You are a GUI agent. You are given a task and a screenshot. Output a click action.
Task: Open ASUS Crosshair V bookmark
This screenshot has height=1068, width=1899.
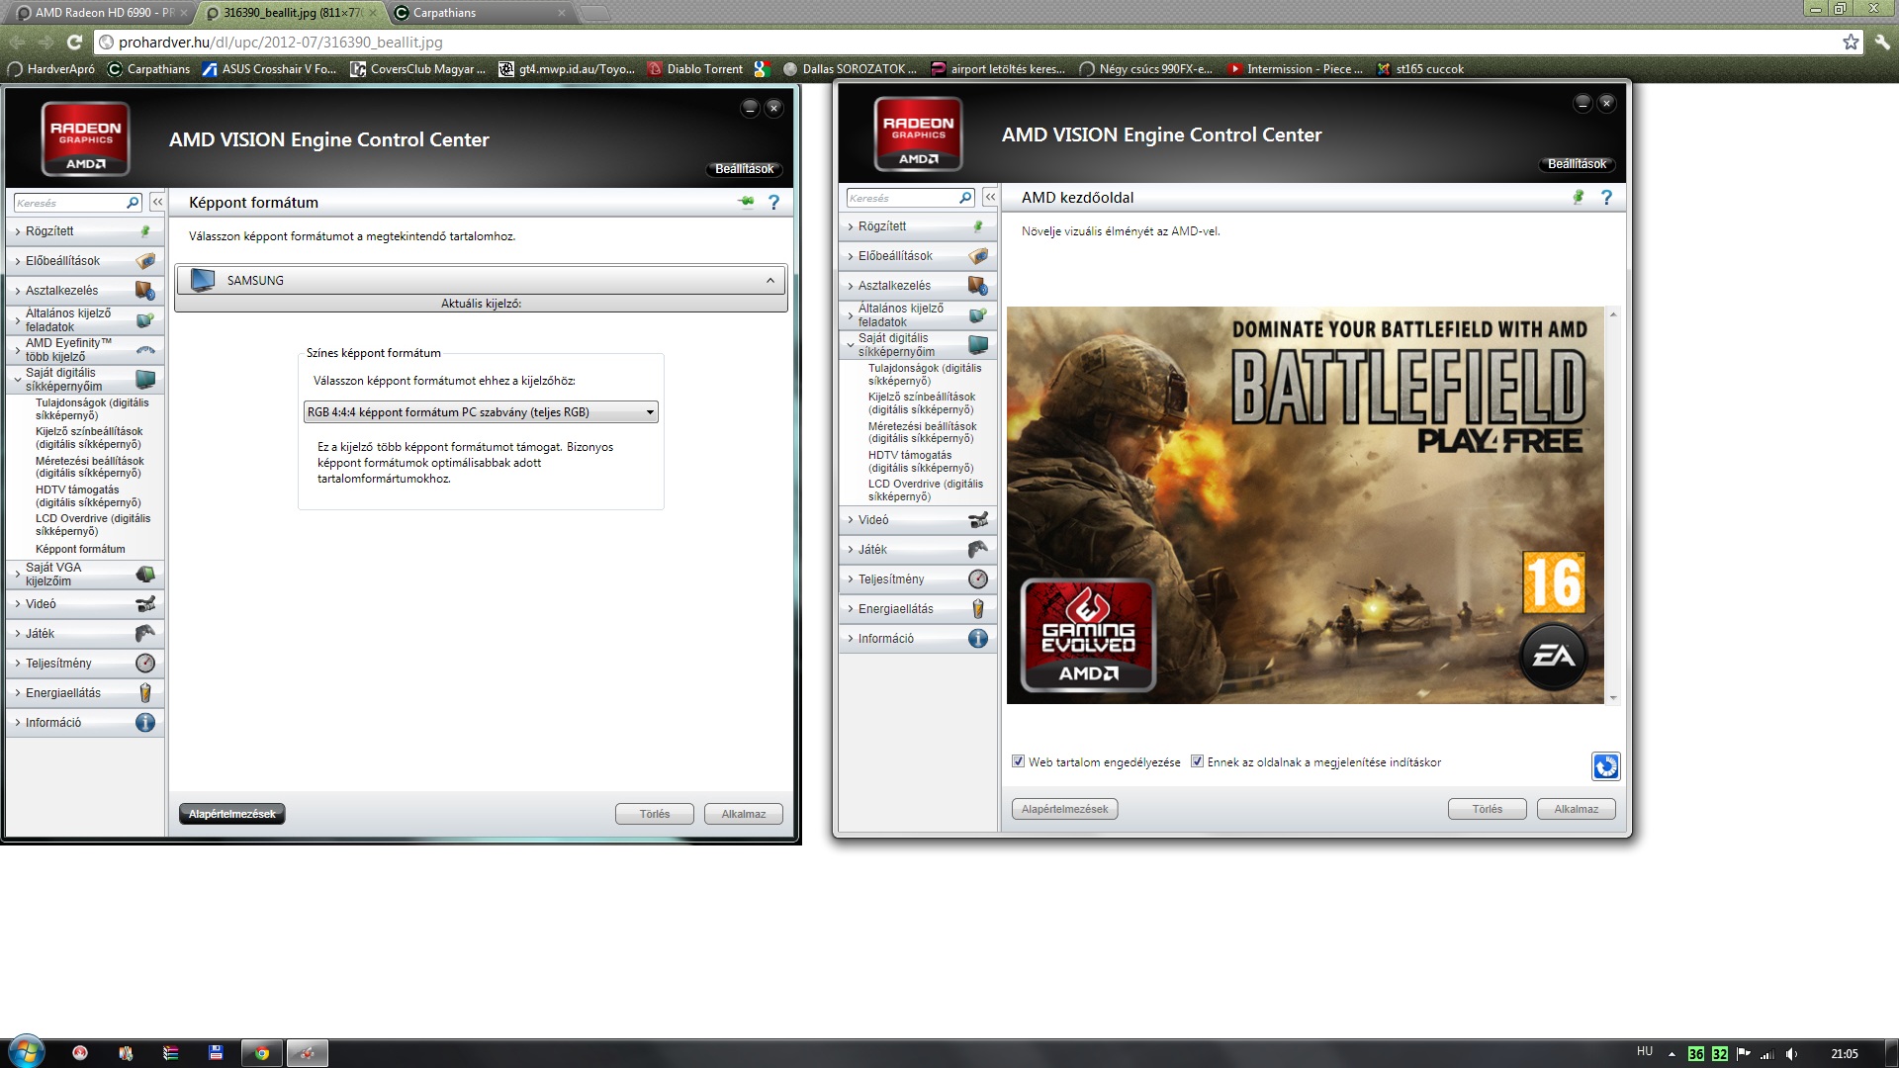[269, 69]
